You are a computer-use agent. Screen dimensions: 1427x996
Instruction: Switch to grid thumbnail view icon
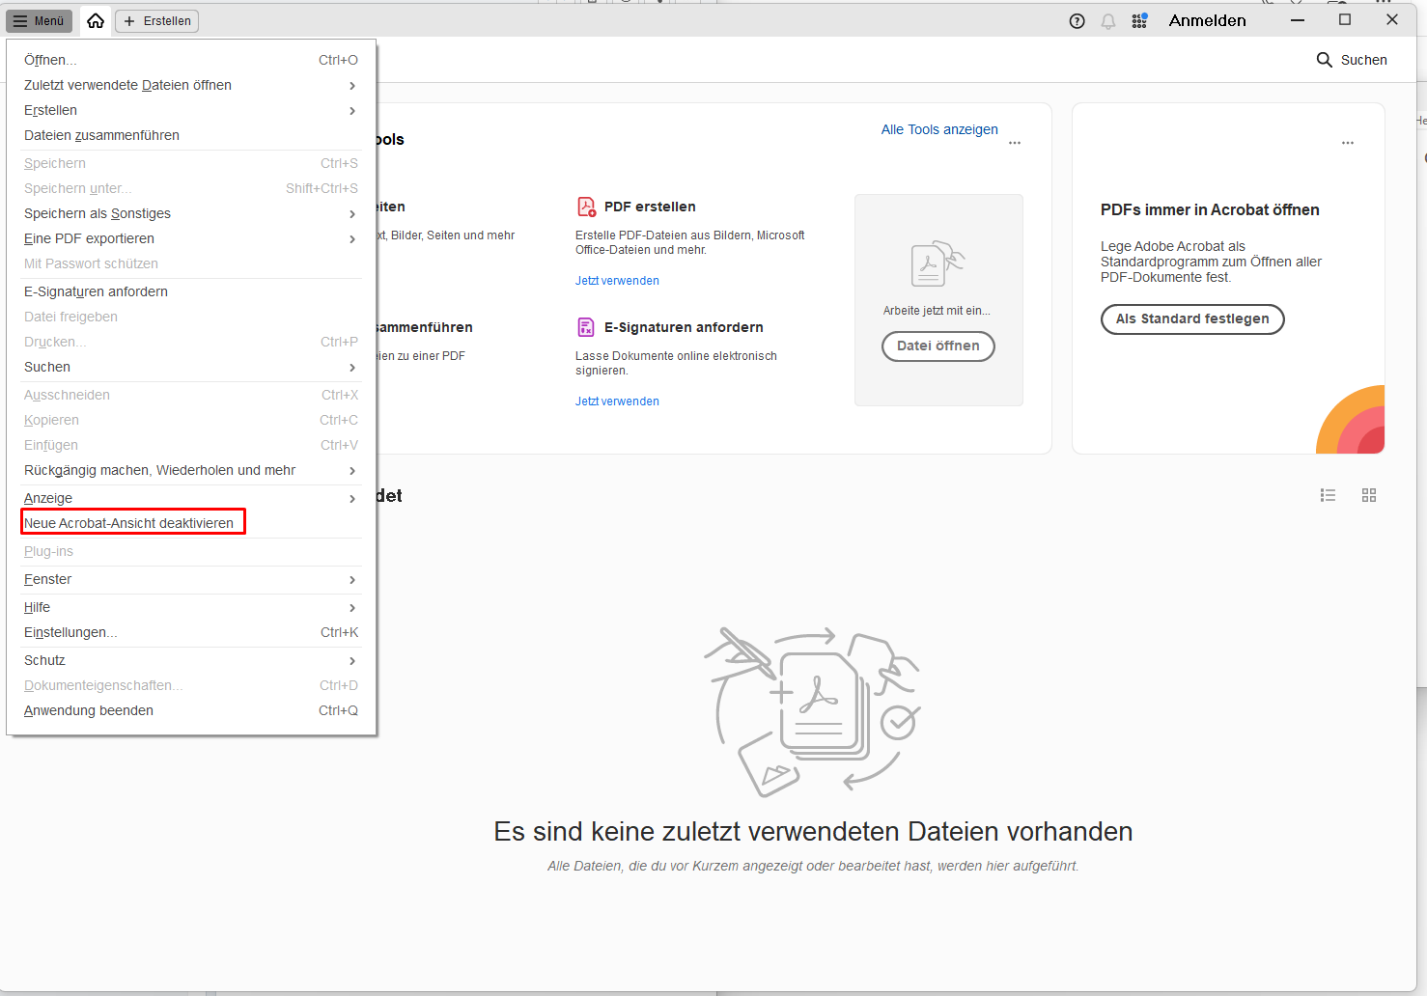[x=1368, y=495]
